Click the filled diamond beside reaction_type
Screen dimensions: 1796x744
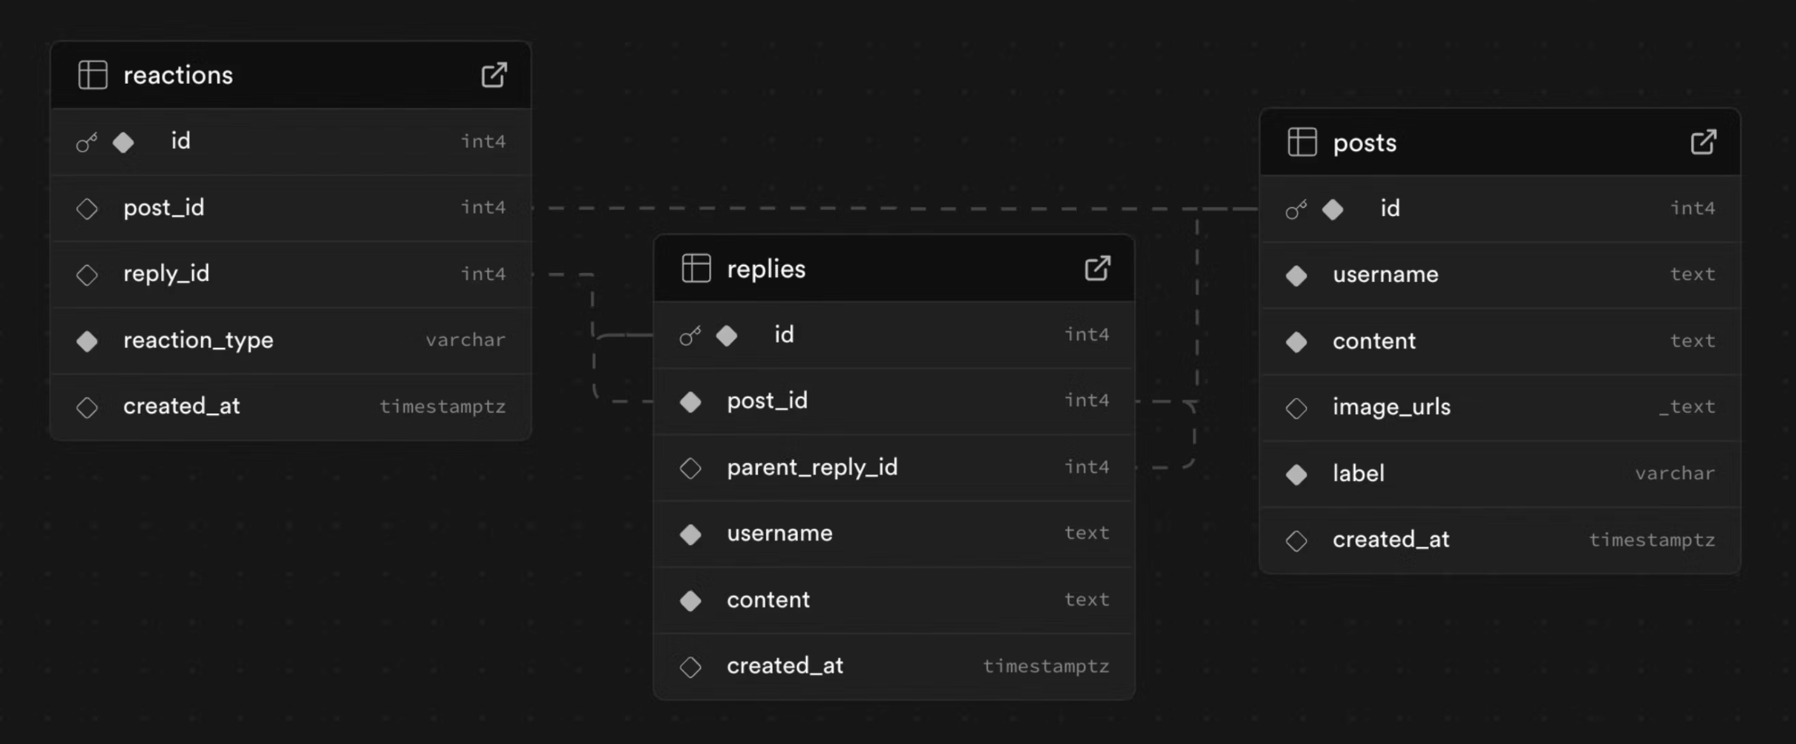pos(87,341)
